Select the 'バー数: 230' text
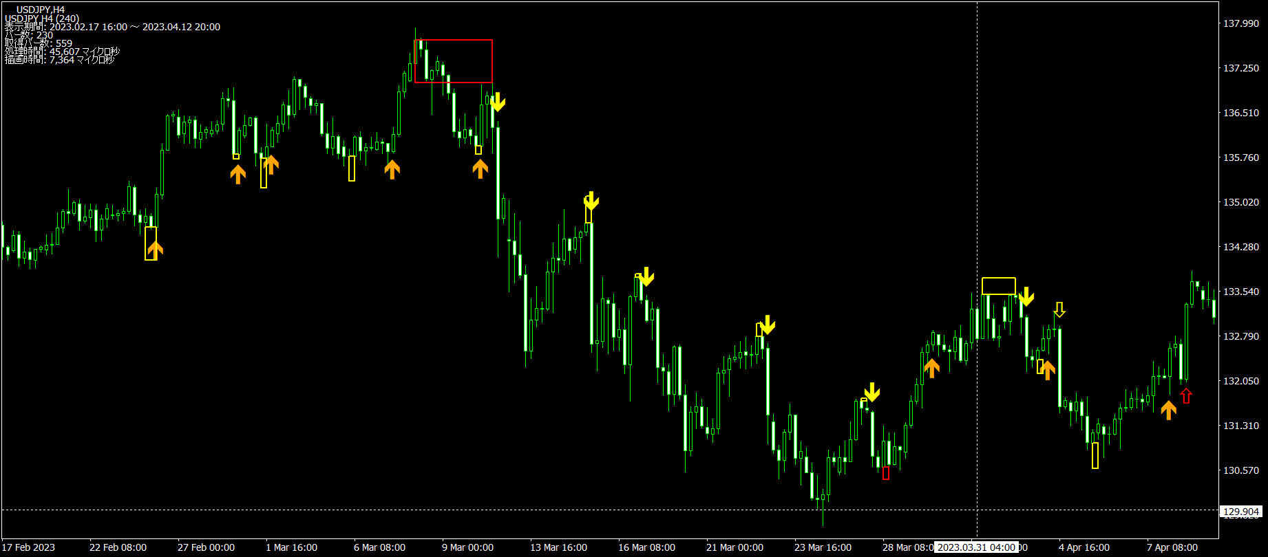This screenshot has width=1268, height=557. pos(29,35)
